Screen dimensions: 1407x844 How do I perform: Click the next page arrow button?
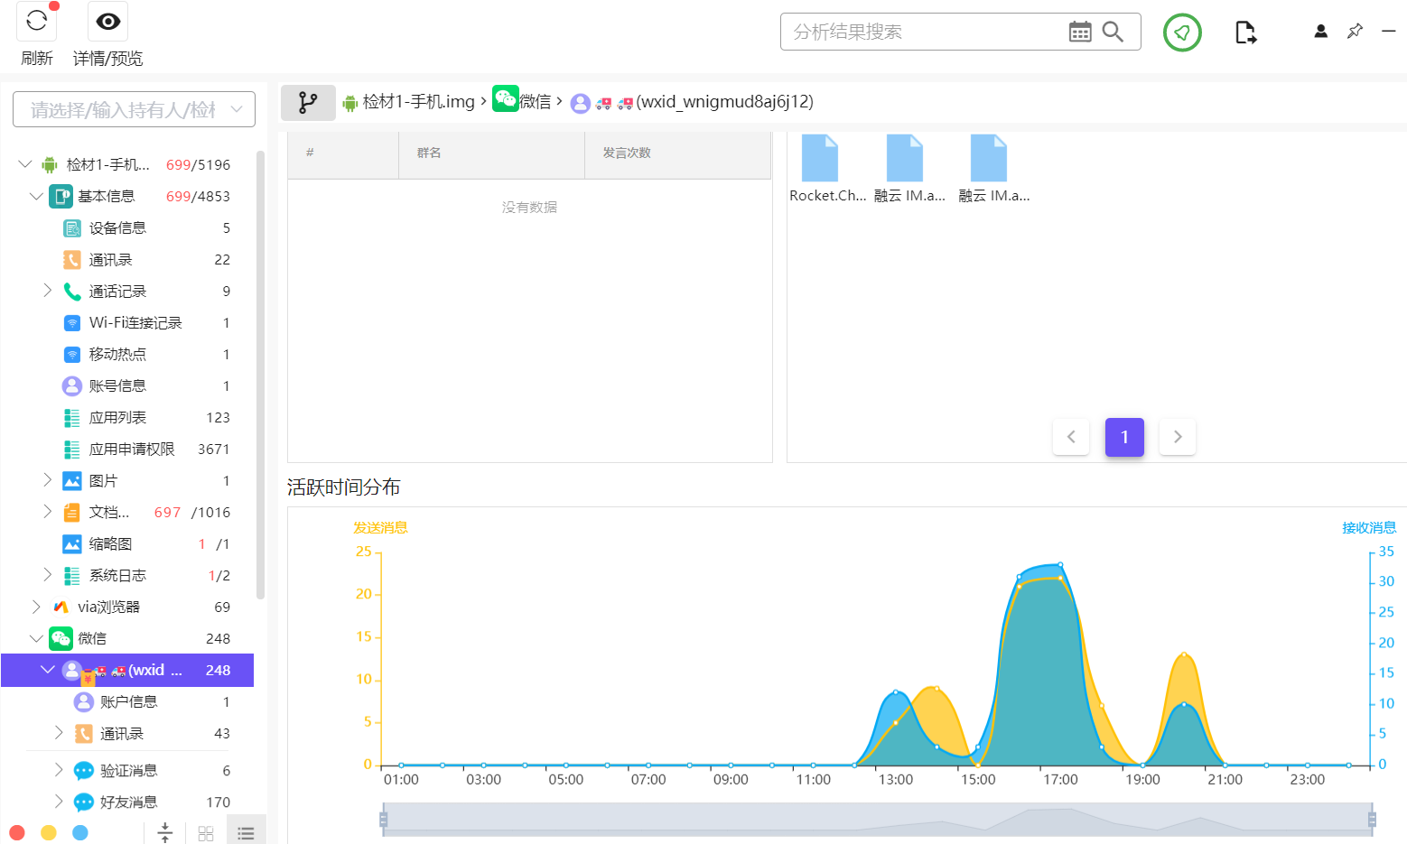[x=1178, y=437]
